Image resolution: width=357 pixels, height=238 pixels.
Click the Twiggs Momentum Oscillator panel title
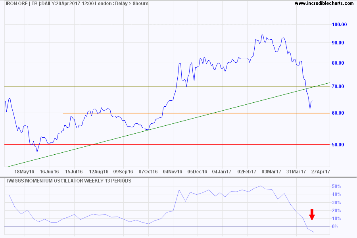point(69,181)
